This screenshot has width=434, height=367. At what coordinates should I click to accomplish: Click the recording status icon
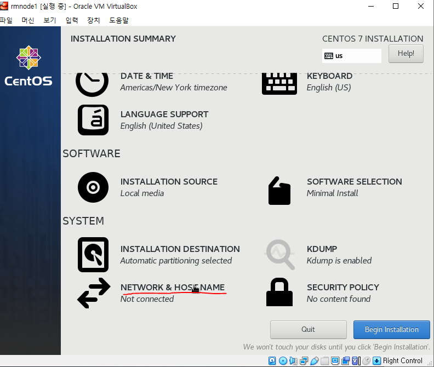click(x=346, y=360)
